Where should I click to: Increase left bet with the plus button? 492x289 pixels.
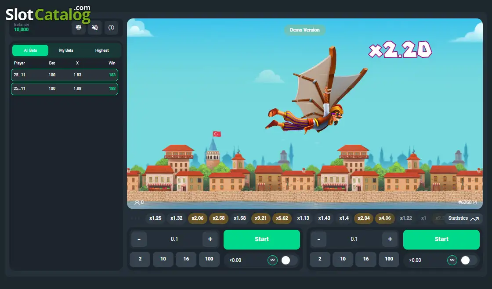[210, 239]
